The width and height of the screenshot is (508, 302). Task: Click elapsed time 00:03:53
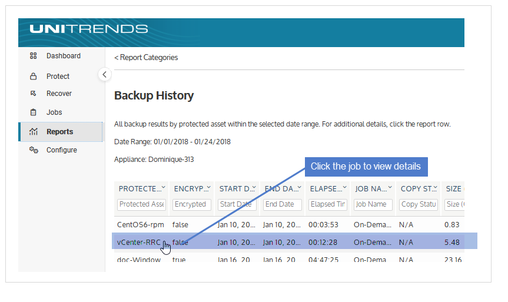(x=323, y=224)
